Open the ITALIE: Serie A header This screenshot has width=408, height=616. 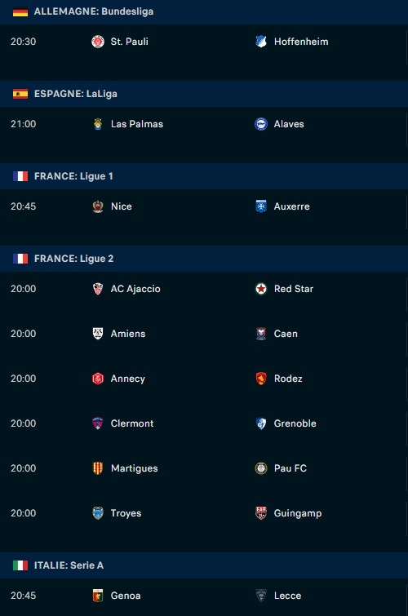tap(204, 565)
